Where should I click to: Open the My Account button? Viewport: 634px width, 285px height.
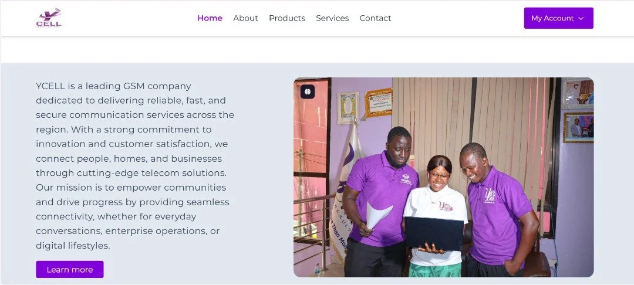pyautogui.click(x=558, y=18)
